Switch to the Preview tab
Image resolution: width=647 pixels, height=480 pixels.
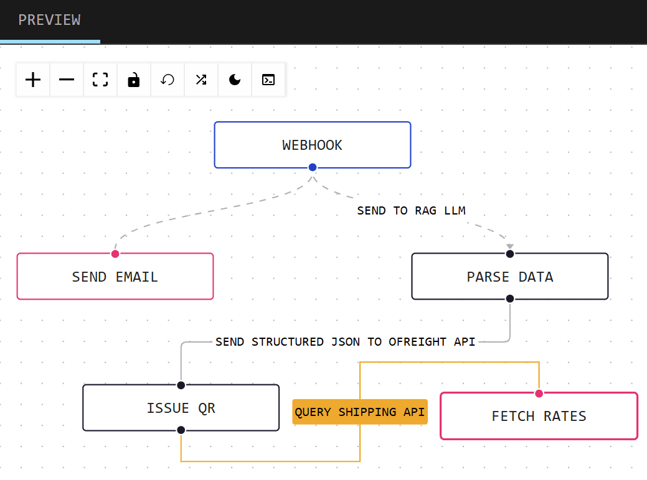(49, 20)
